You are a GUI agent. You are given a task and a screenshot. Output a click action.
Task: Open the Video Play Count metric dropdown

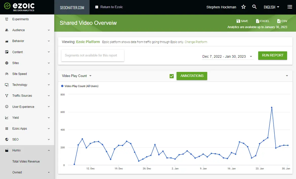pos(77,76)
